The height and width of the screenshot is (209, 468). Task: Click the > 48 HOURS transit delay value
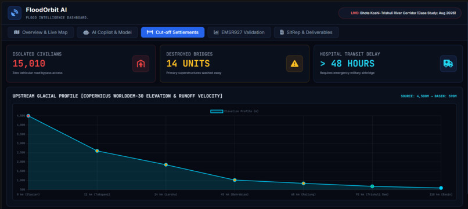tap(347, 64)
